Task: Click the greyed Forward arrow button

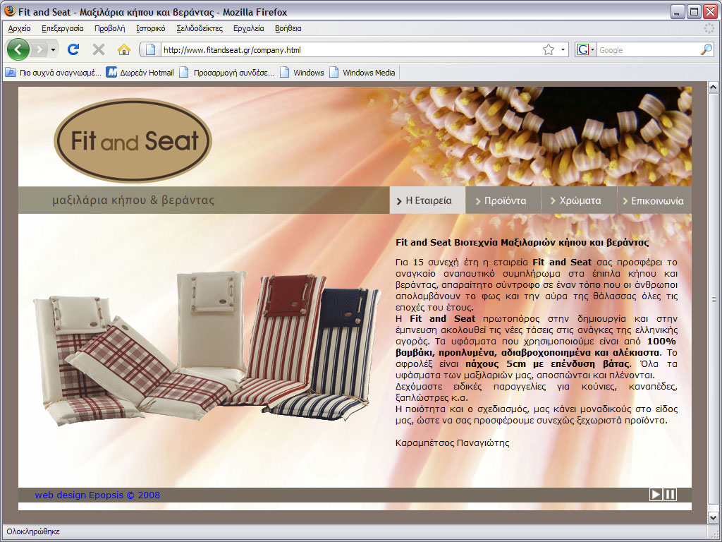Action: (x=39, y=49)
